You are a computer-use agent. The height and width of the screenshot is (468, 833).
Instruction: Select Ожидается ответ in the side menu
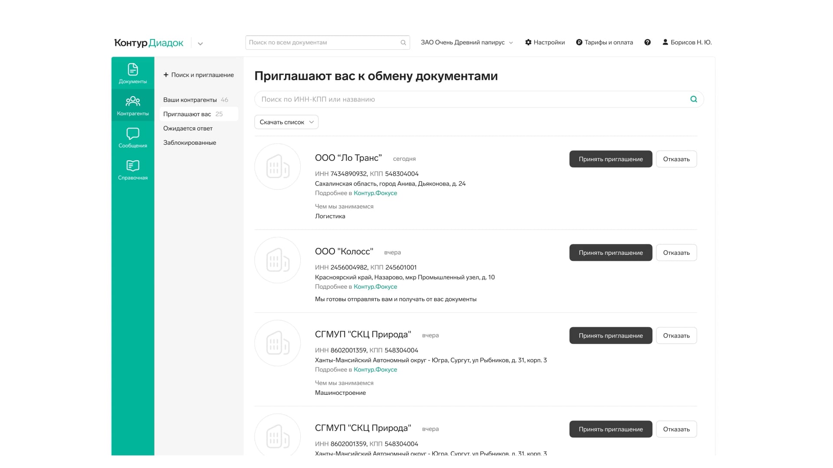click(199, 128)
